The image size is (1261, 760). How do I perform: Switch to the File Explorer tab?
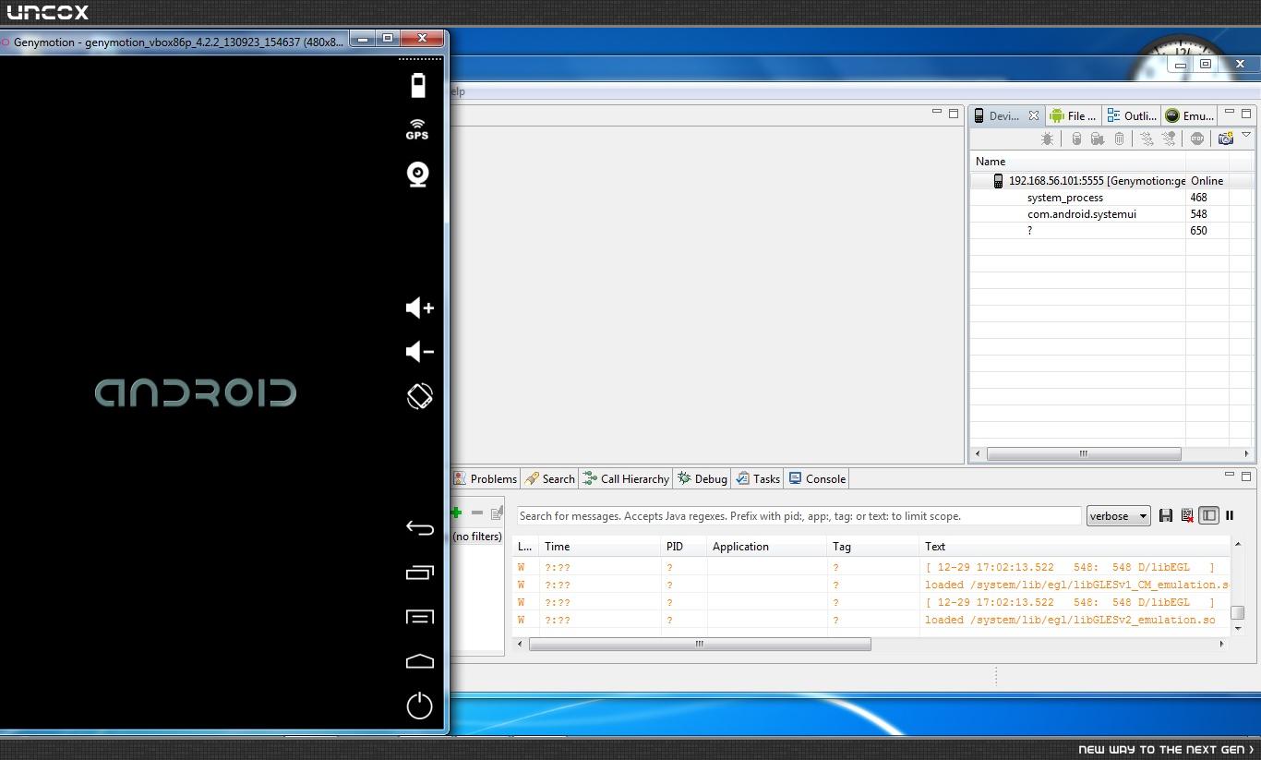point(1073,115)
